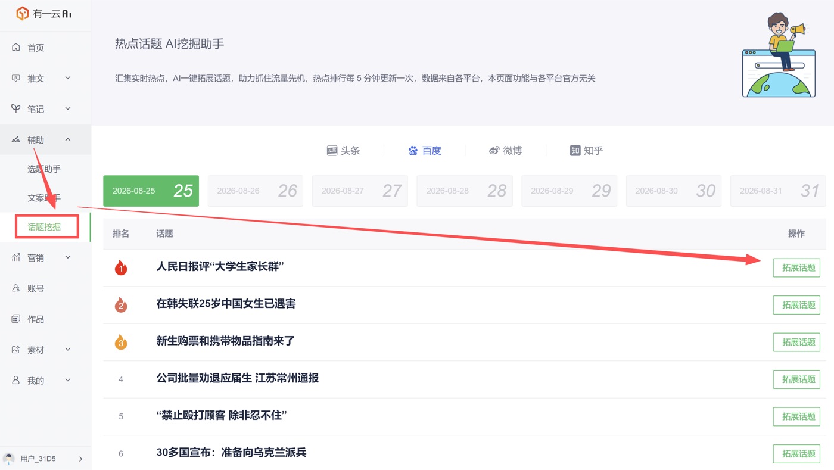Select the 2026-08-26 date tab
The width and height of the screenshot is (834, 470).
[x=256, y=191]
